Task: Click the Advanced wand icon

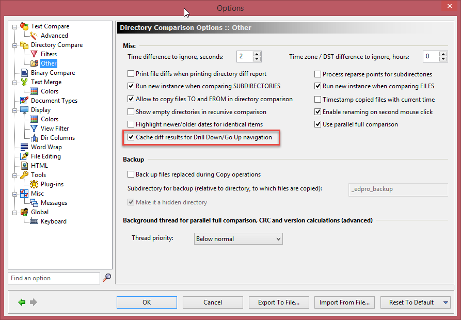Action: click(34, 36)
